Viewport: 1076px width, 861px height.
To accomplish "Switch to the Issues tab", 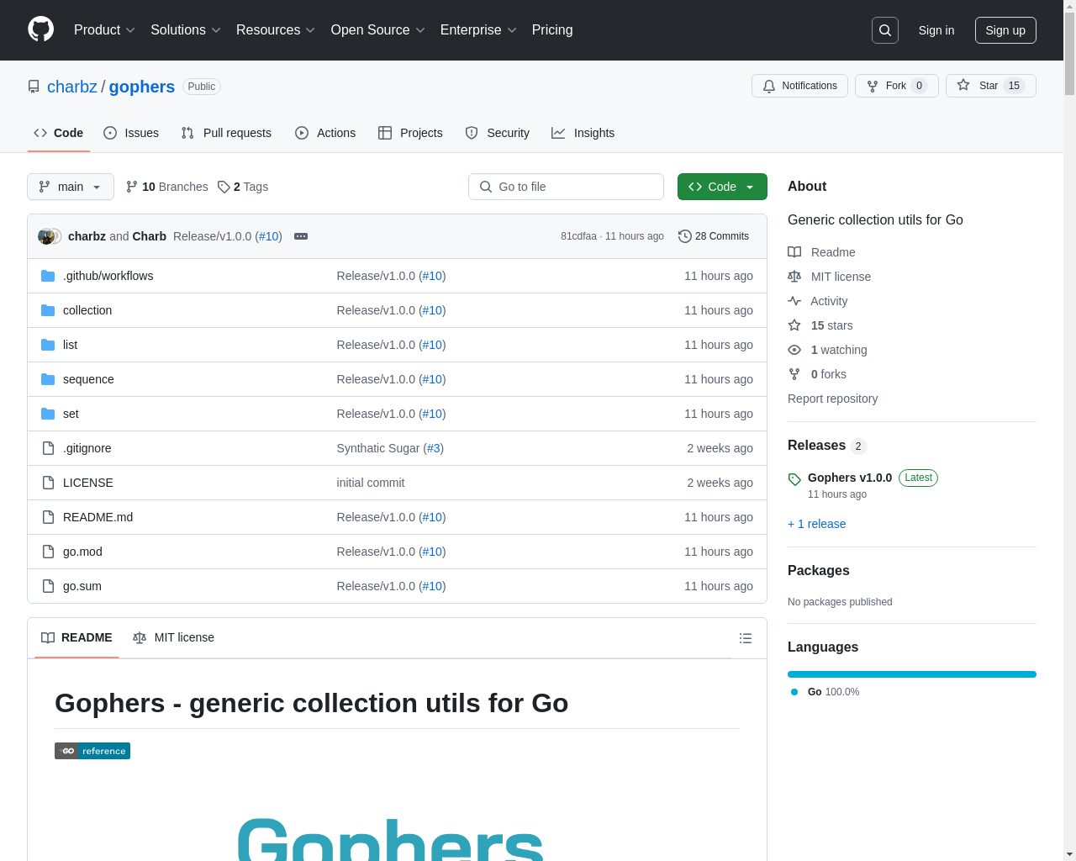I will 131,133.
